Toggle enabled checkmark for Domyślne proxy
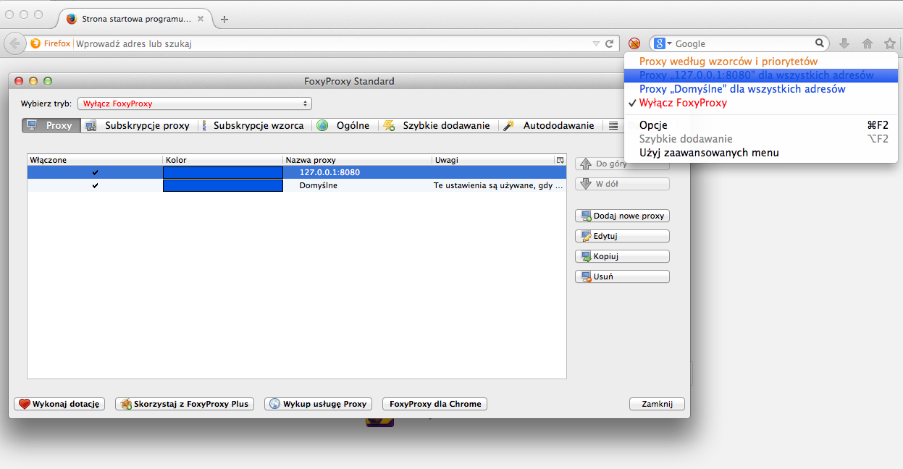 point(95,185)
